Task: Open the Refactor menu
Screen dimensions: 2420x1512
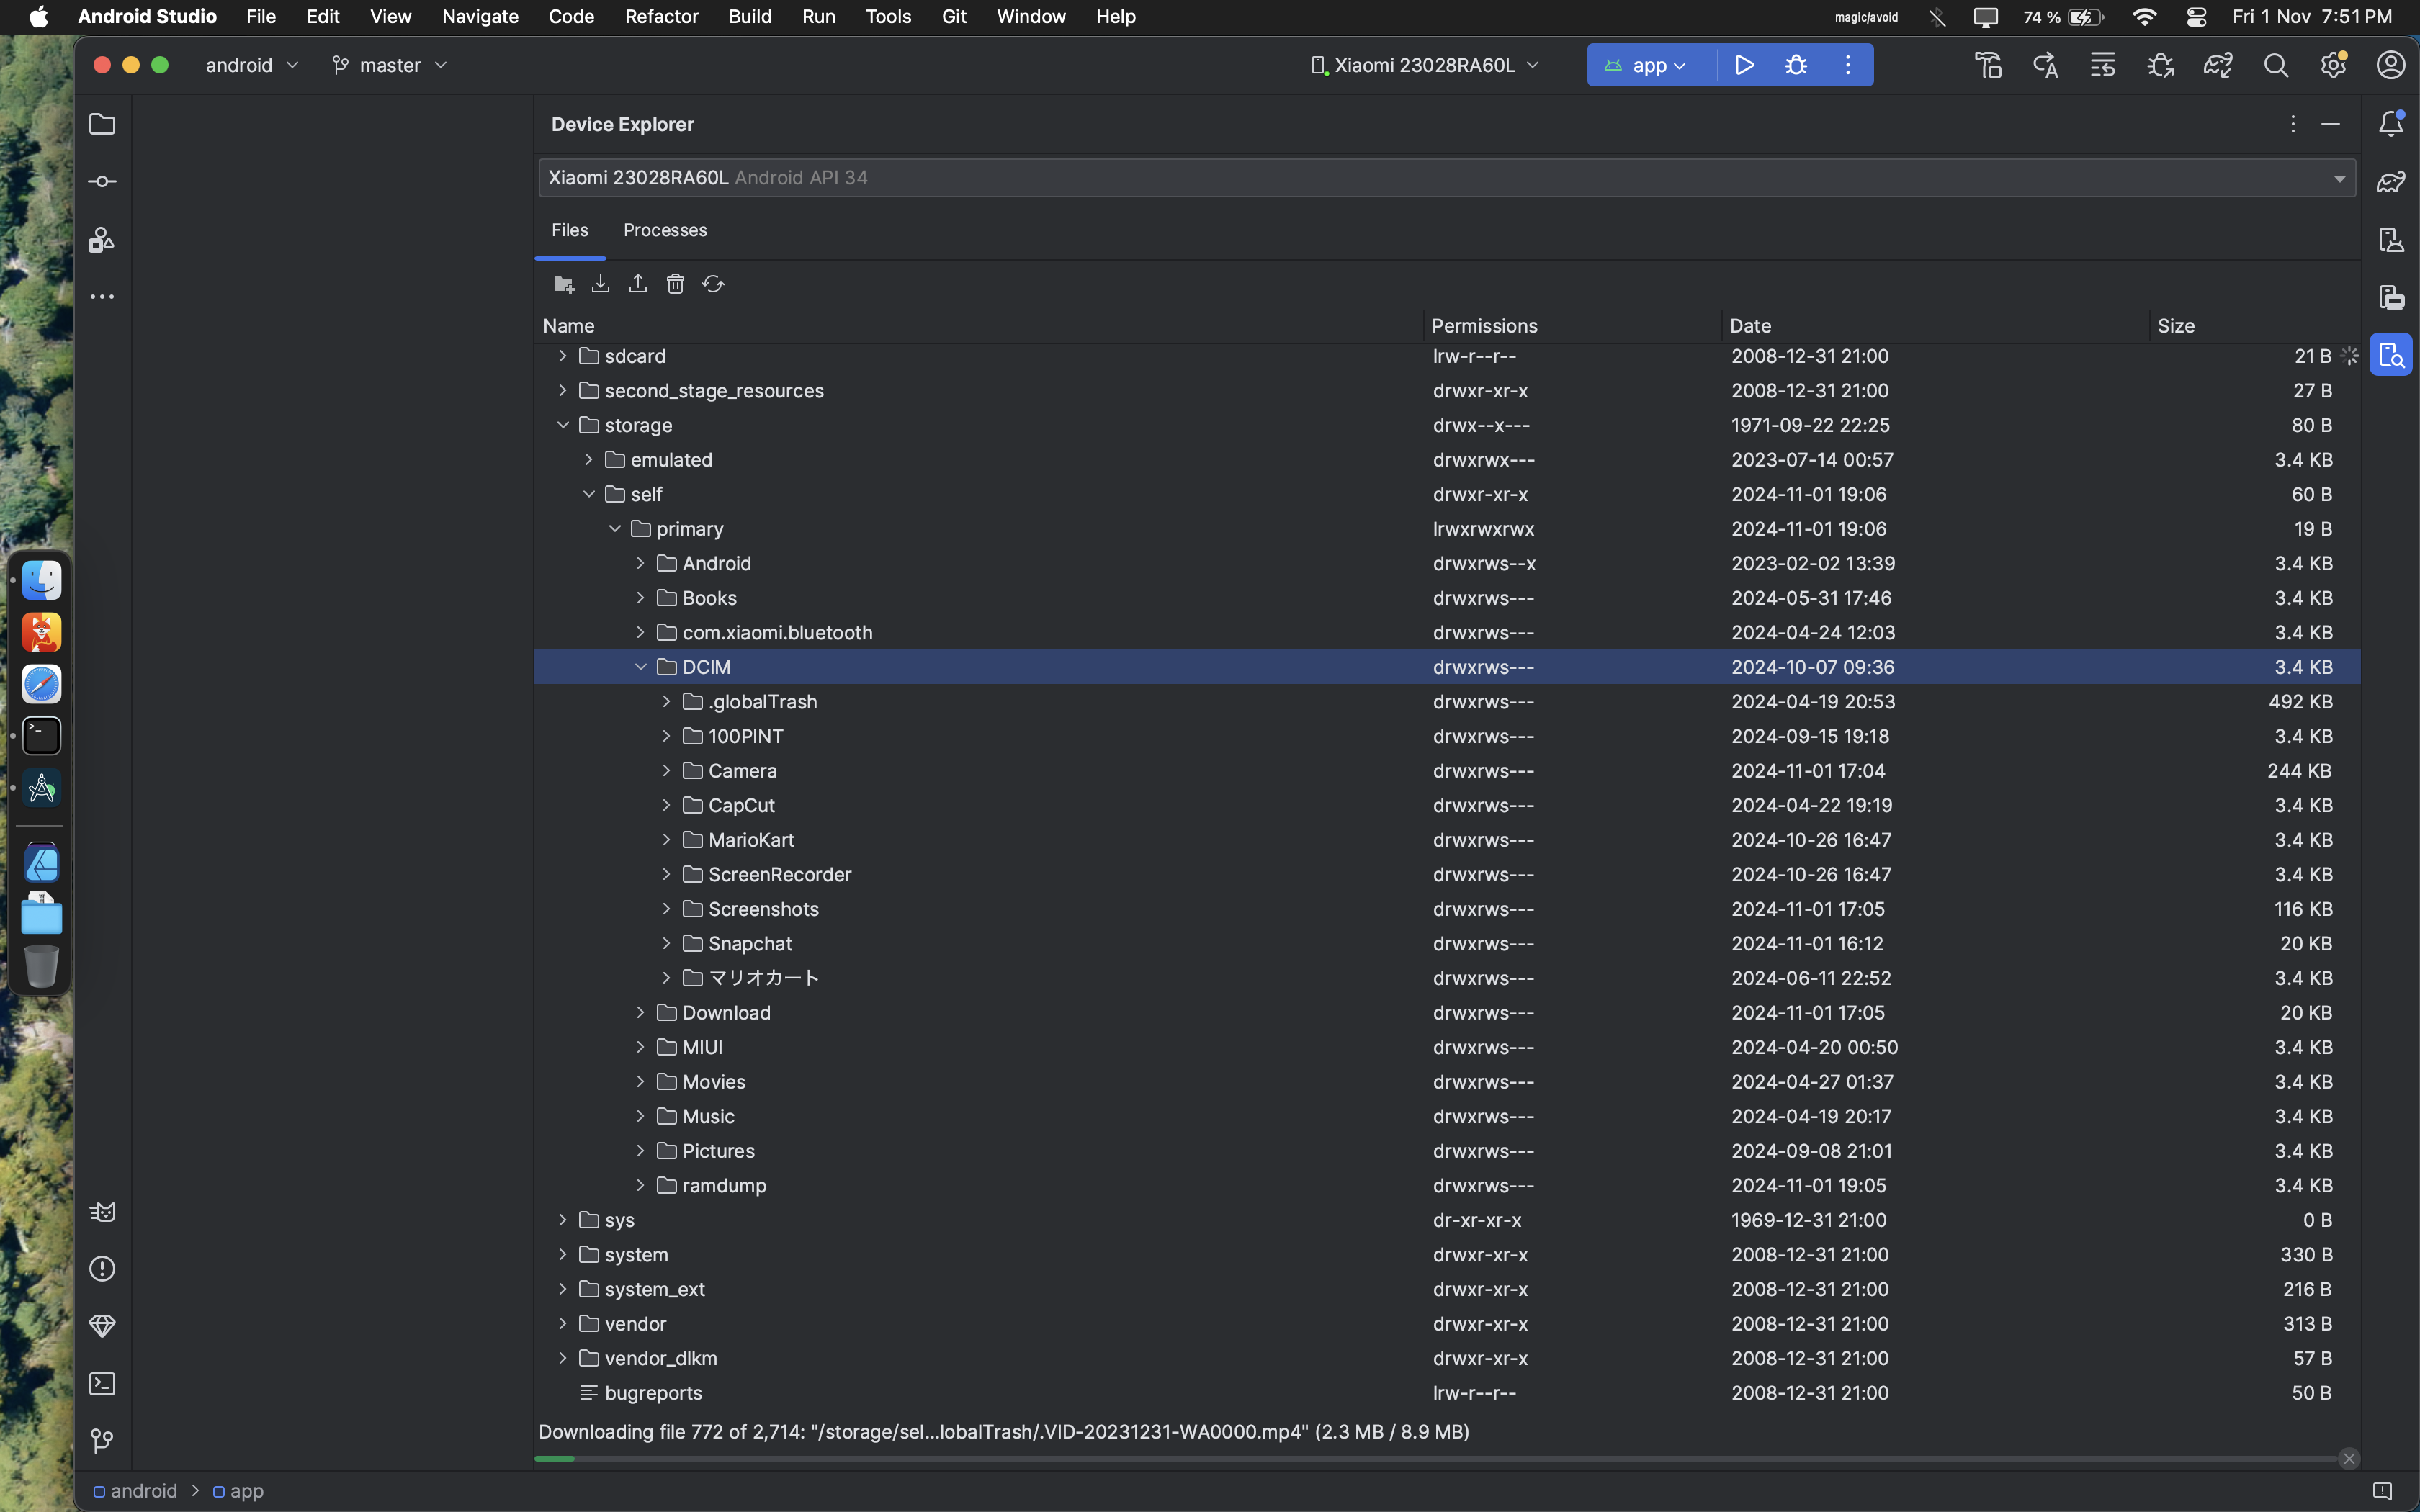Action: (x=661, y=16)
